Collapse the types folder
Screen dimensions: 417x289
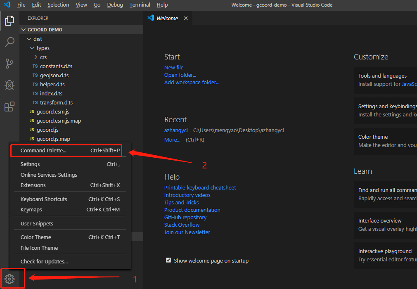32,48
